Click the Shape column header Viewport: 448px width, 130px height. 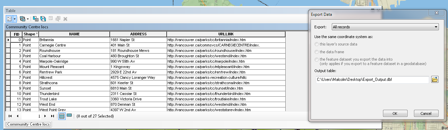tap(30, 34)
